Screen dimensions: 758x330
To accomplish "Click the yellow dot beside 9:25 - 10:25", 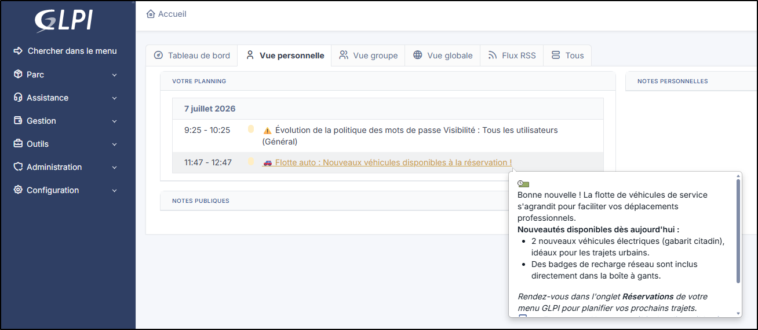I will (251, 129).
